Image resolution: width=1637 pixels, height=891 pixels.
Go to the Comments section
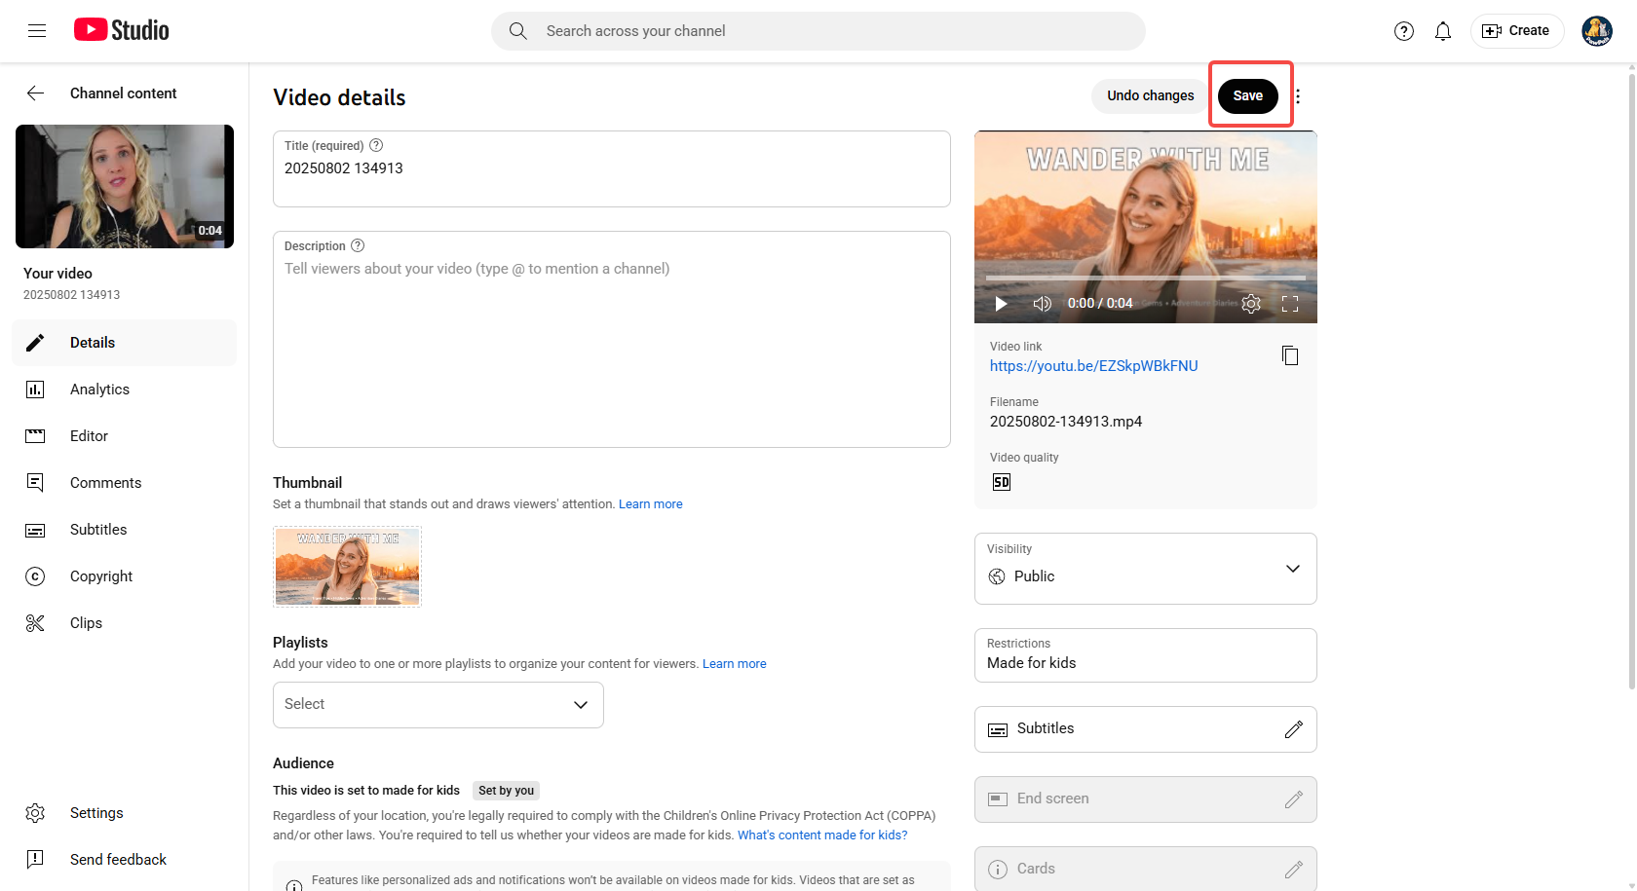[105, 482]
